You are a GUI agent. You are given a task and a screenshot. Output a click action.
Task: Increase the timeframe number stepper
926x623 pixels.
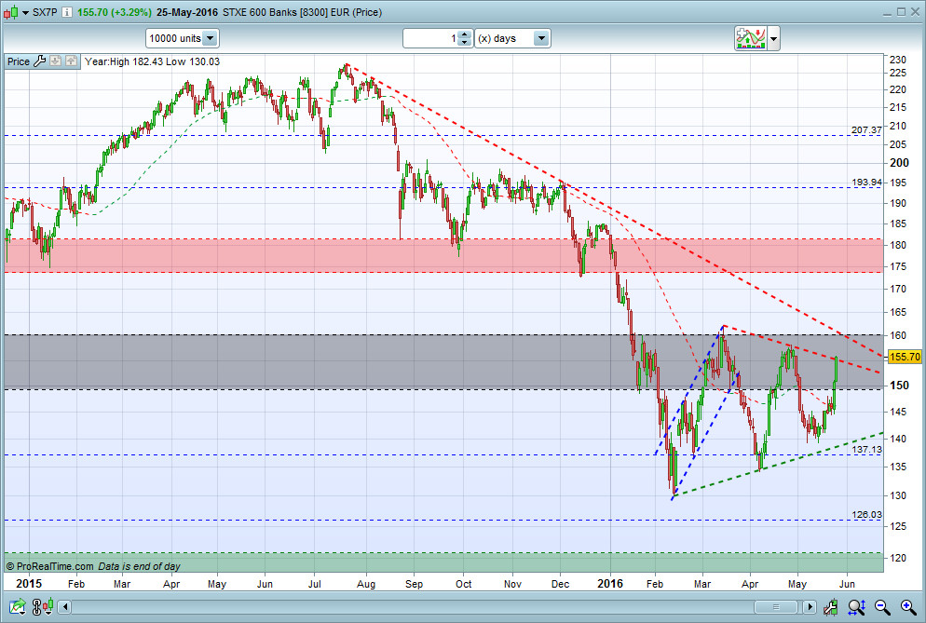pyautogui.click(x=465, y=34)
